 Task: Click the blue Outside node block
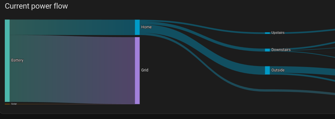coord(267,70)
